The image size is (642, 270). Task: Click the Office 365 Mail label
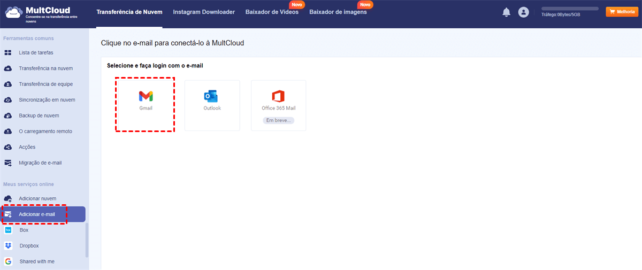278,108
